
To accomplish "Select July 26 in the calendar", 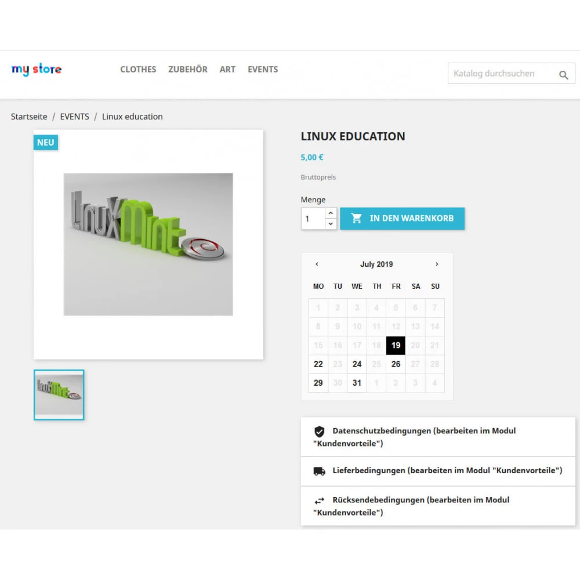I will (396, 364).
